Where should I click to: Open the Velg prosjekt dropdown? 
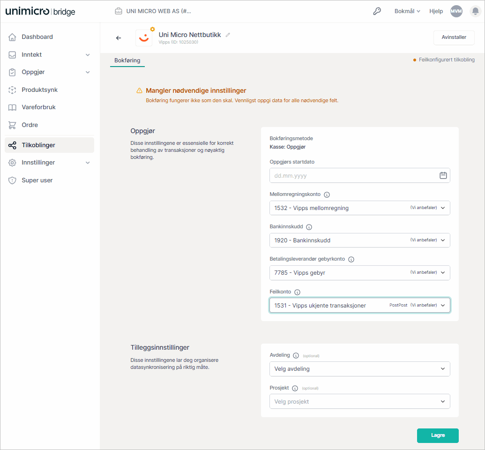(360, 401)
